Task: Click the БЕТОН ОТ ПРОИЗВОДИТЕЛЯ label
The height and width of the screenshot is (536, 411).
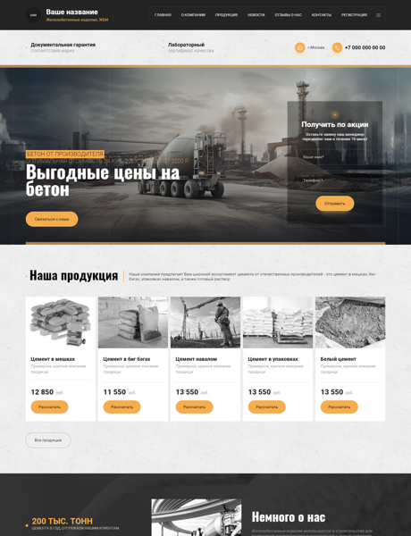Action: pos(65,155)
